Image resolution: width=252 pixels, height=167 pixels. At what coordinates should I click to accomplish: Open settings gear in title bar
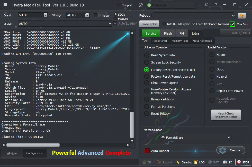(140, 5)
